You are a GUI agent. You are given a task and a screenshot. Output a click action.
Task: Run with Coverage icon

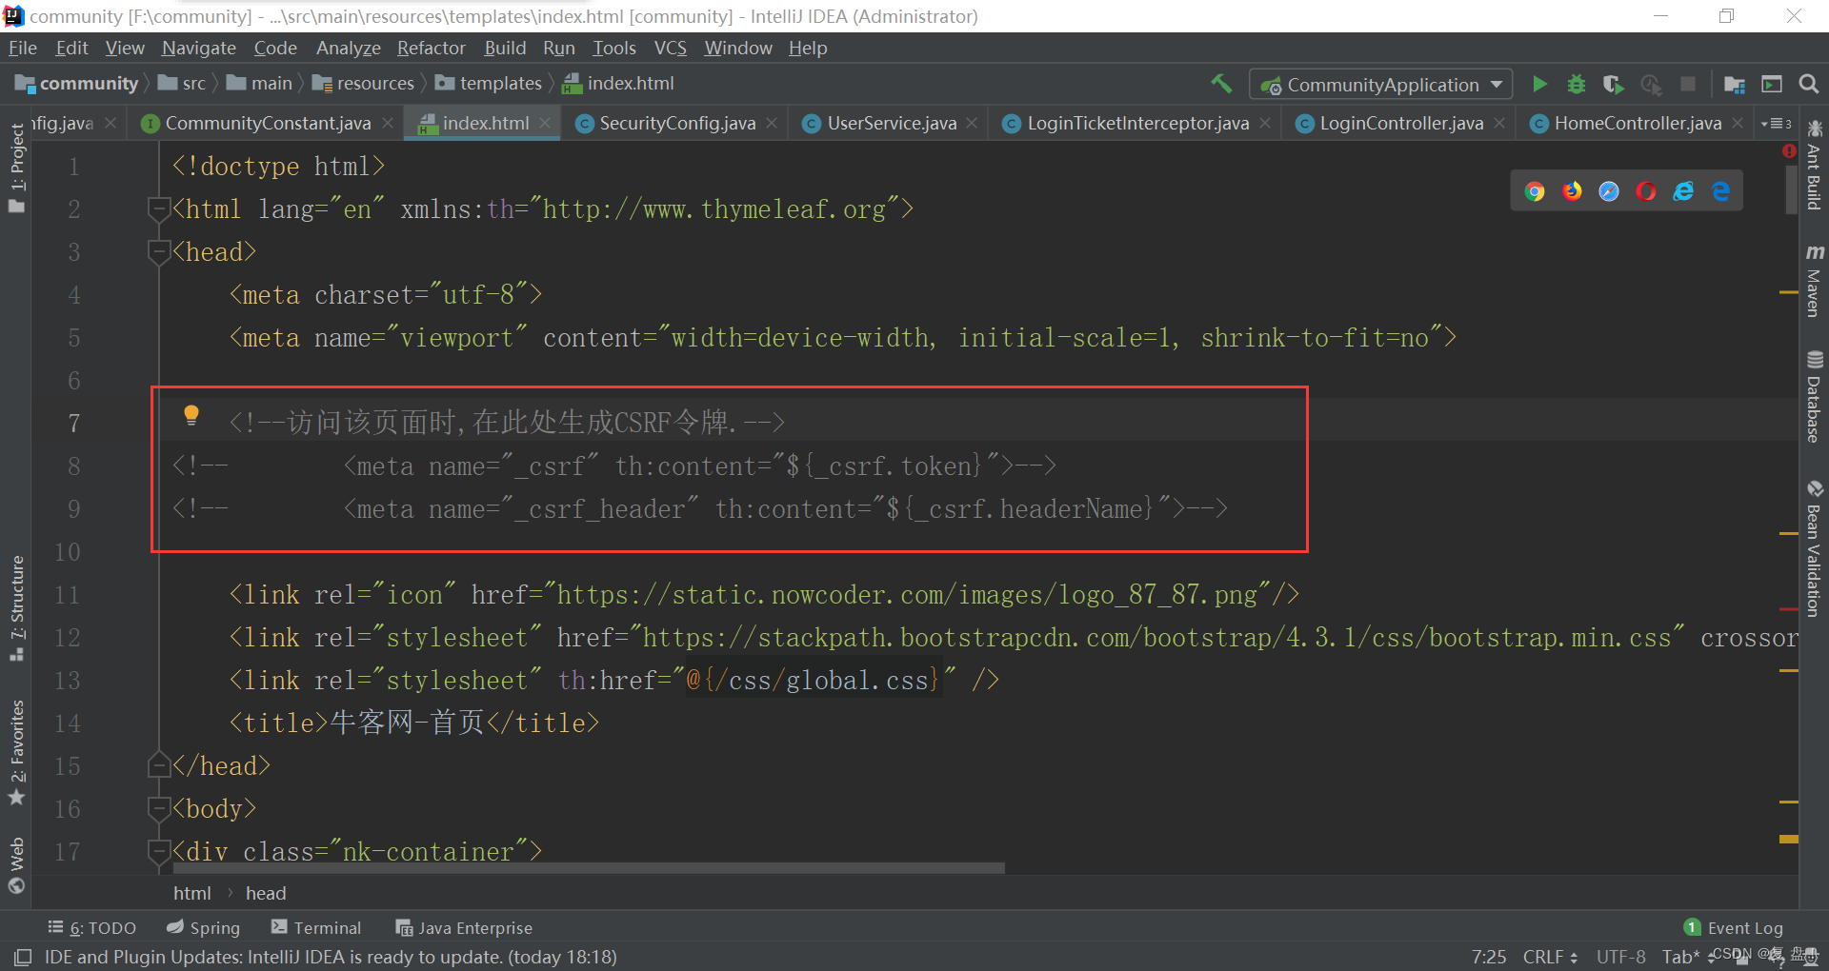point(1613,85)
